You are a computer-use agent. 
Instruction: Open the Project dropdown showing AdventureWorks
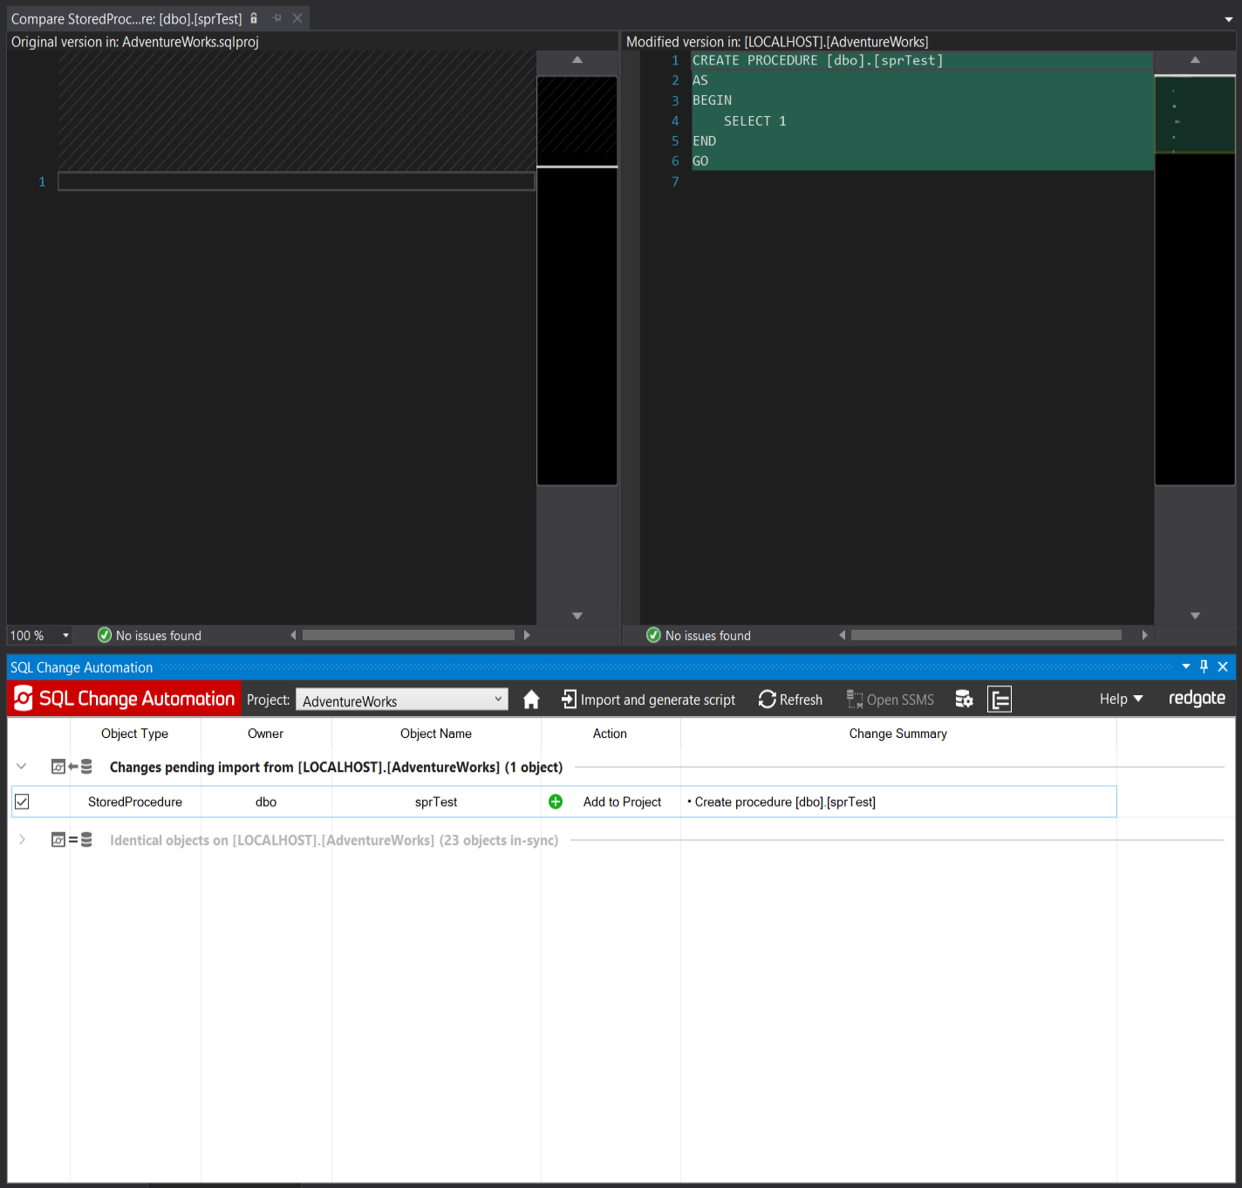coord(402,700)
